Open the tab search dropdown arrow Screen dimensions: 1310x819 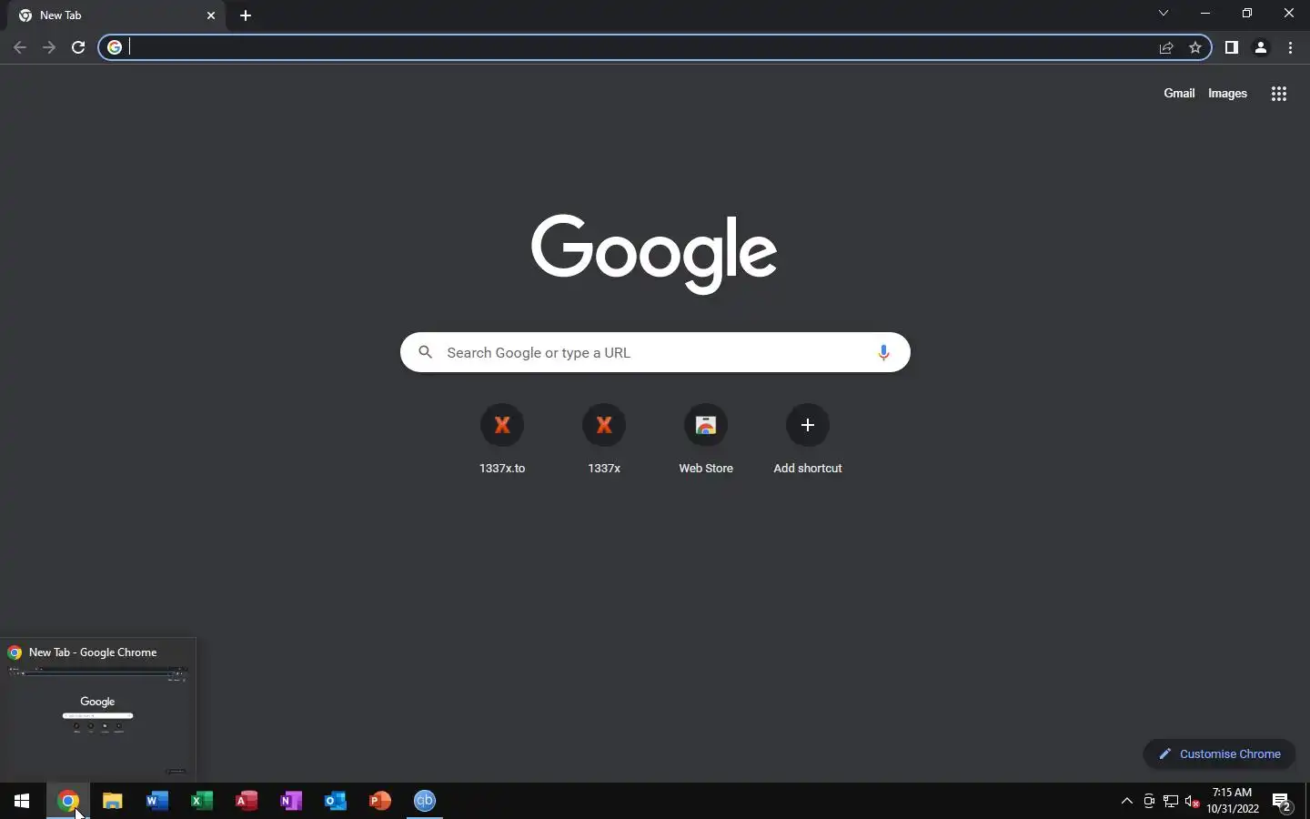click(x=1164, y=13)
